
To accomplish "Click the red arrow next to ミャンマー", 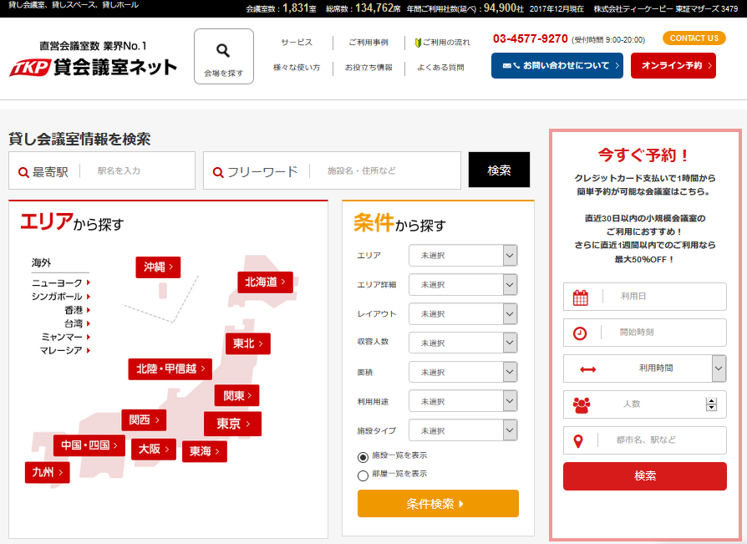I will pos(89,337).
